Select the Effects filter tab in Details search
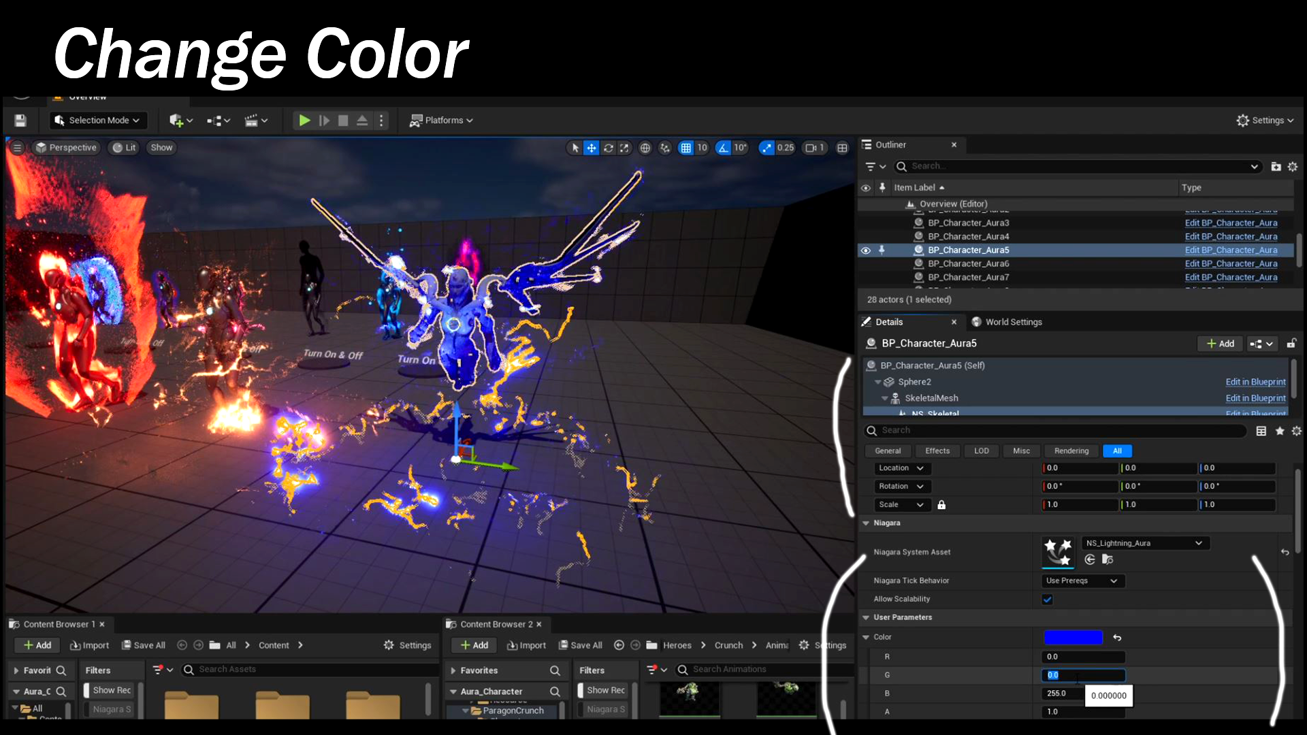 [x=937, y=451]
